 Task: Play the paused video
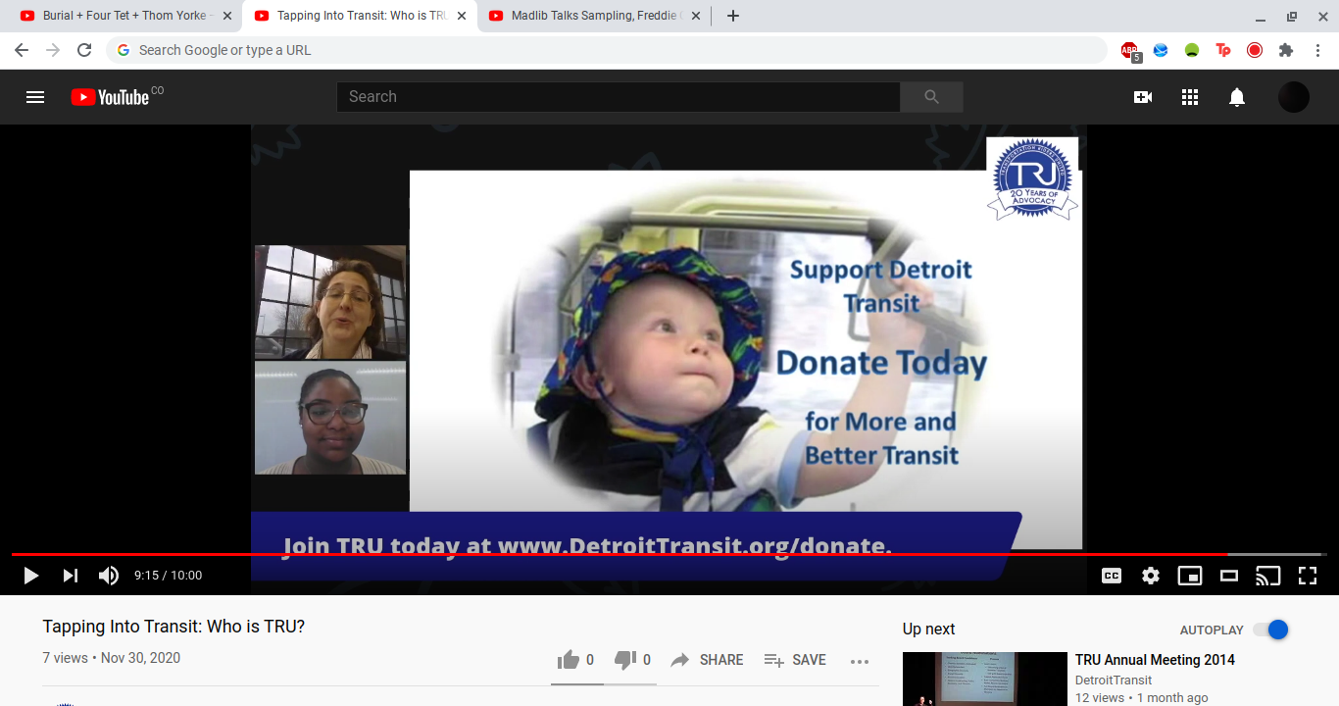(x=30, y=576)
